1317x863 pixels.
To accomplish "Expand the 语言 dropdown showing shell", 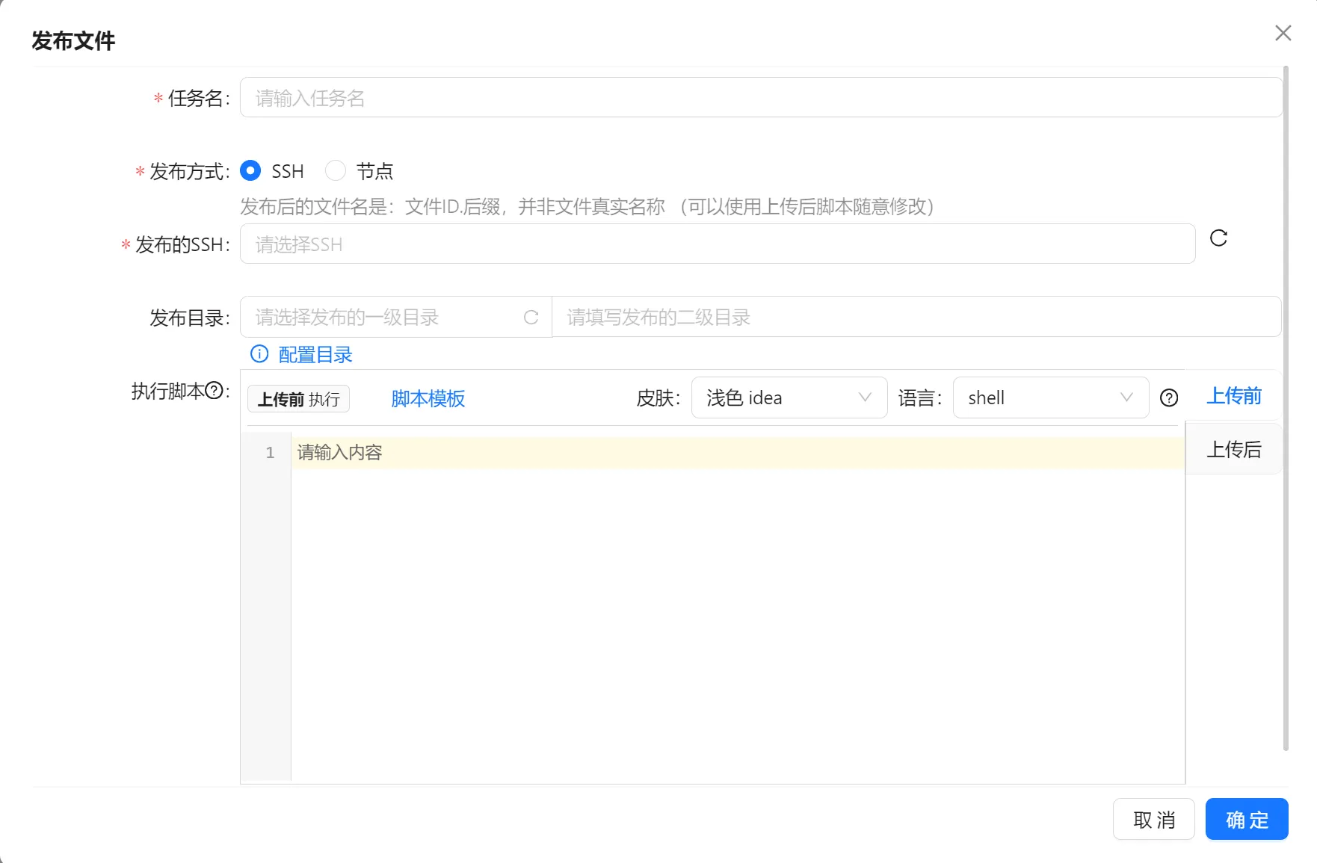I will pyautogui.click(x=1049, y=398).
